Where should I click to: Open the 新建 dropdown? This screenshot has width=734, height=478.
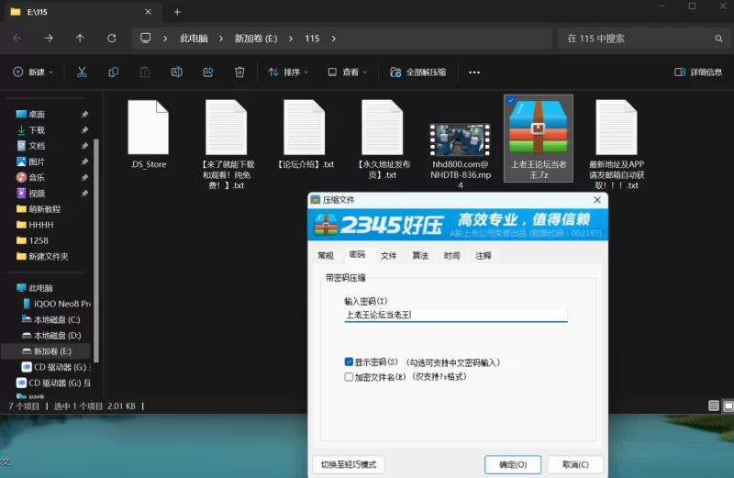coord(33,72)
